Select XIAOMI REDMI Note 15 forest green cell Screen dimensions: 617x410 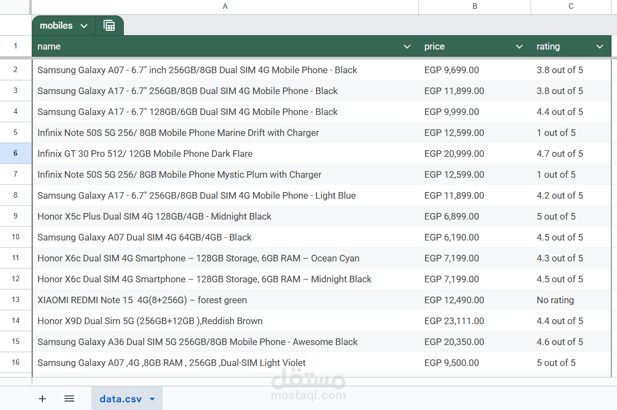(x=225, y=299)
